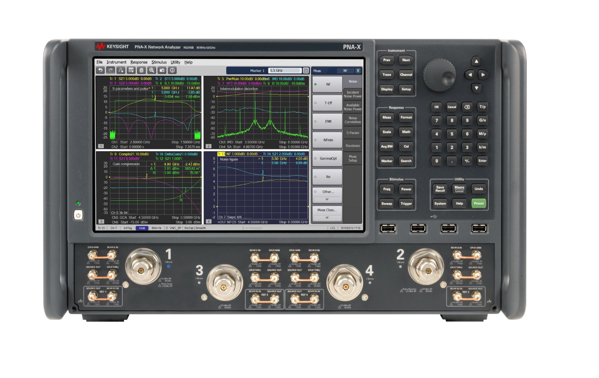Tap the Avg BW front-panel key

387,146
